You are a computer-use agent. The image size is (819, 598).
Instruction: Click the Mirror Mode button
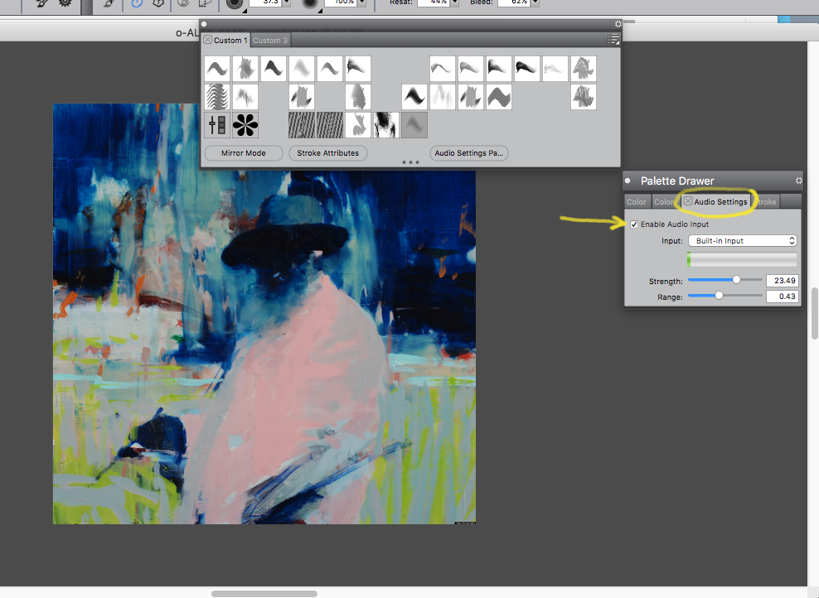click(x=243, y=153)
